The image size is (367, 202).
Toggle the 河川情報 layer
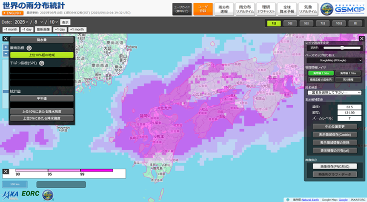[349, 79]
